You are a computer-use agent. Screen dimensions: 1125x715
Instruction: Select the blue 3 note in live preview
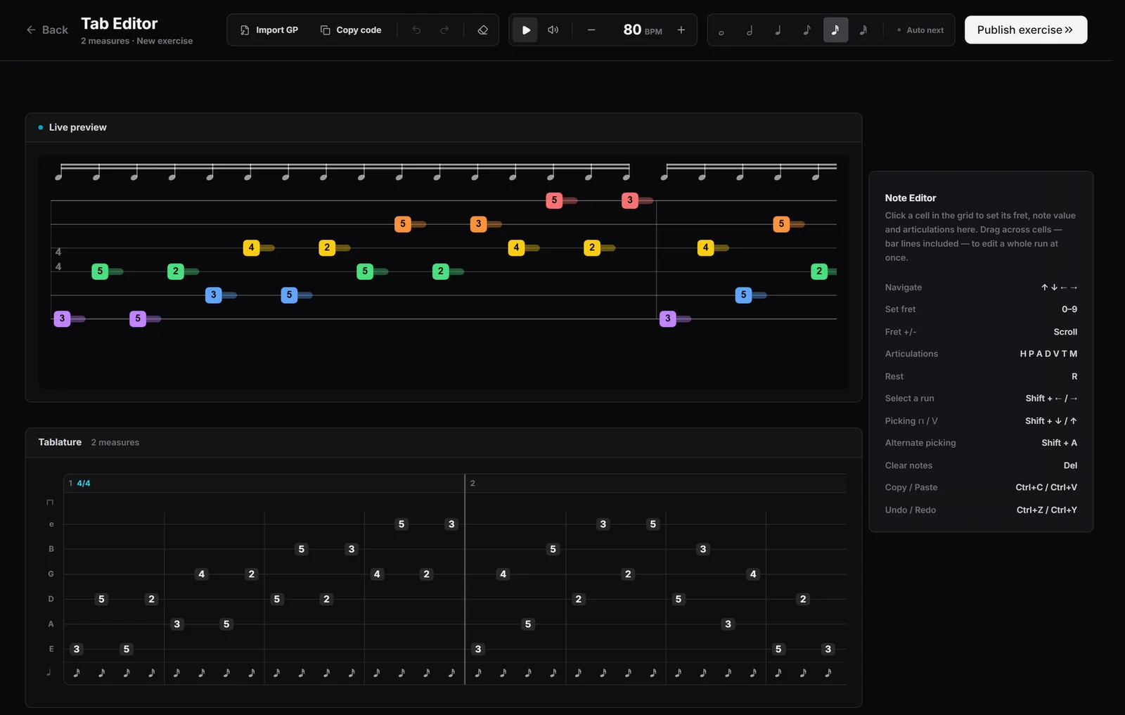point(213,295)
